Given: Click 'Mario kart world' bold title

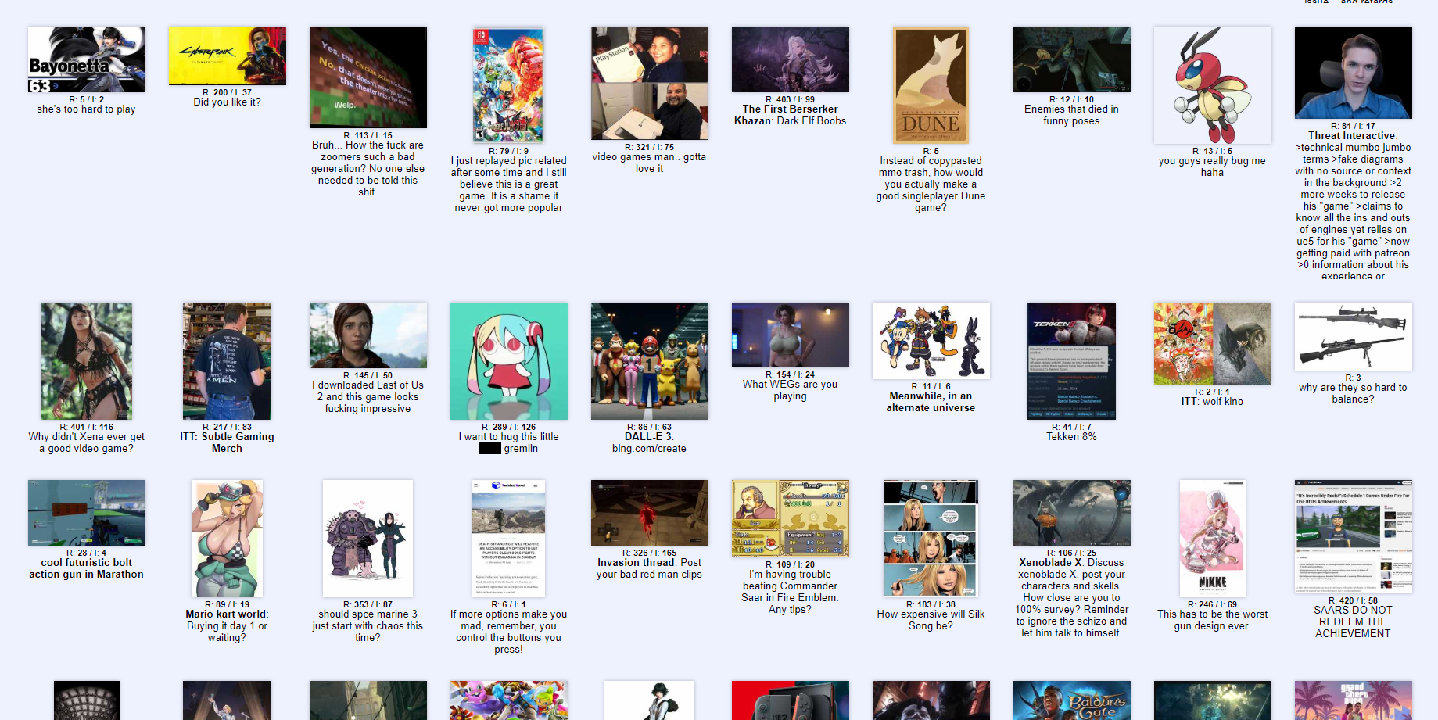Looking at the screenshot, I should (x=226, y=614).
